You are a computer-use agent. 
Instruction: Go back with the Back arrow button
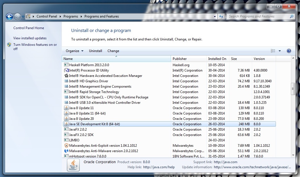9,17
